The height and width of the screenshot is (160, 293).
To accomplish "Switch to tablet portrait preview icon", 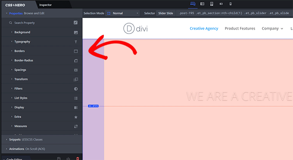I will pos(212,4).
